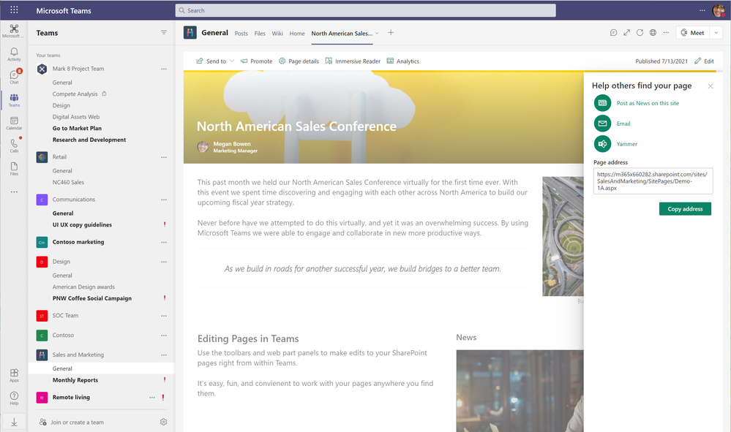Screen dimensions: 731x432
Task: Open the Files app in the rail
Action: tap(14, 169)
